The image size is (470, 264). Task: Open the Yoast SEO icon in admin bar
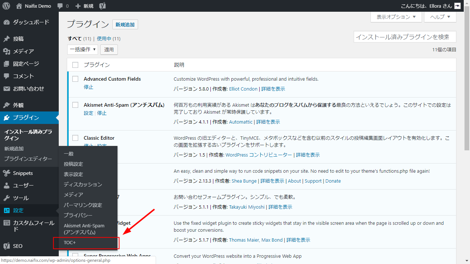coord(103,6)
